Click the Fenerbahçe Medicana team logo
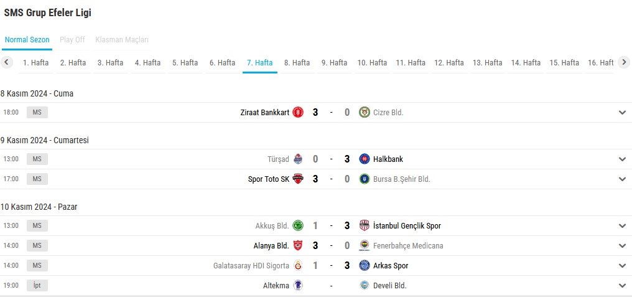632x297 pixels. click(x=365, y=245)
